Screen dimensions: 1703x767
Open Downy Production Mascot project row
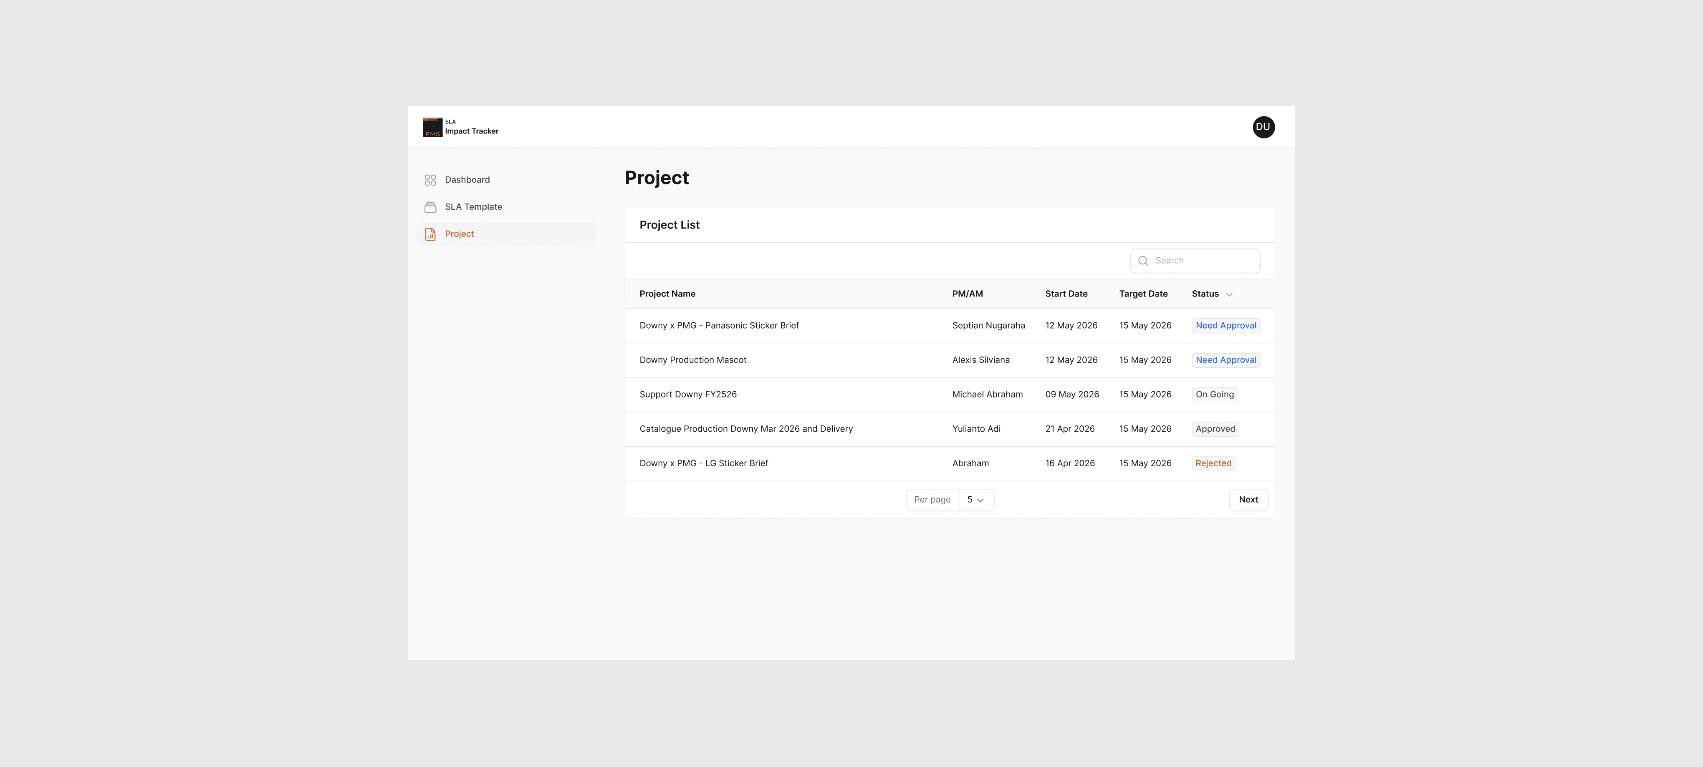(949, 360)
